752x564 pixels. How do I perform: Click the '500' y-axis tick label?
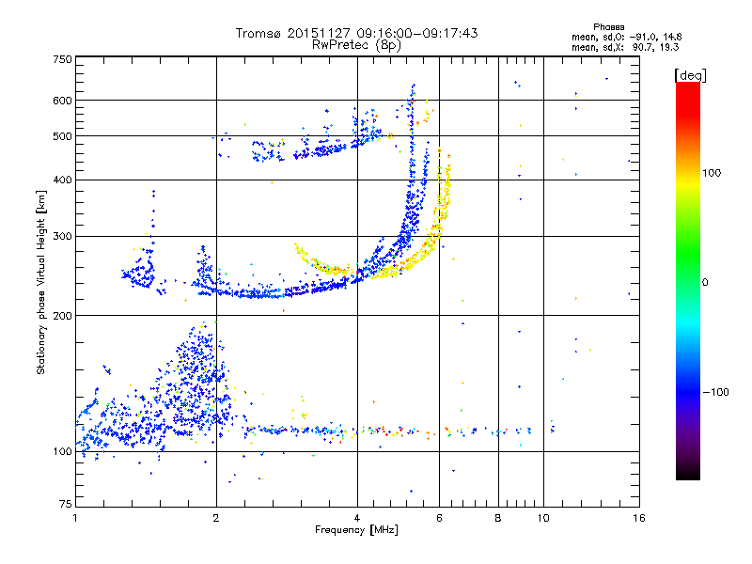[x=62, y=136]
